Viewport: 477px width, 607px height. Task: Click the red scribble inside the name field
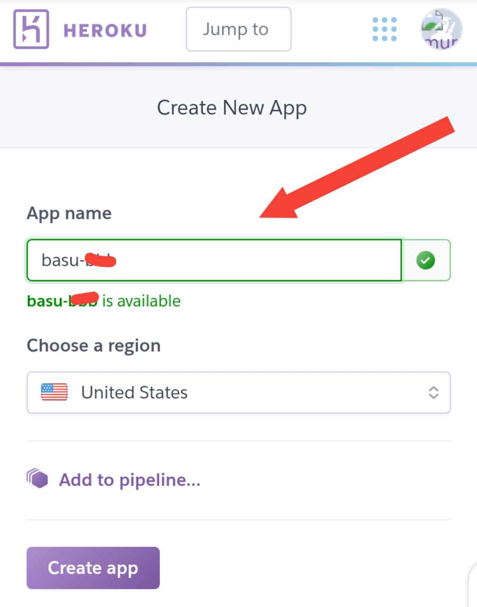pyautogui.click(x=101, y=260)
